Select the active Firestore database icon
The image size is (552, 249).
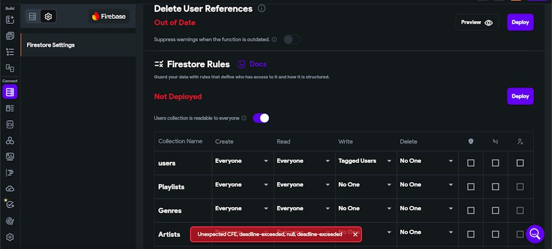(10, 92)
